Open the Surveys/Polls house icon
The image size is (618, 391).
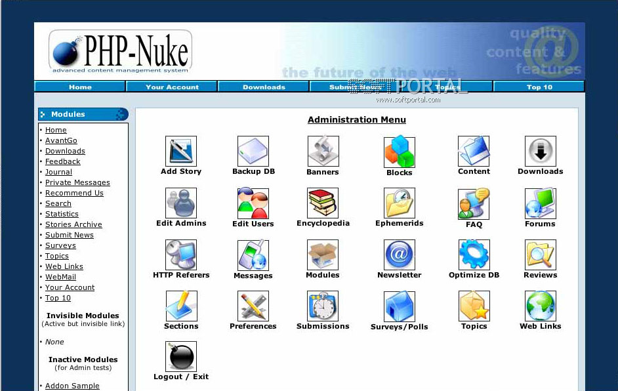pos(400,306)
